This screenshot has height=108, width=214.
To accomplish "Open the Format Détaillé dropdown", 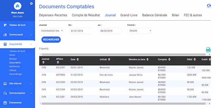I will (x=140, y=31).
